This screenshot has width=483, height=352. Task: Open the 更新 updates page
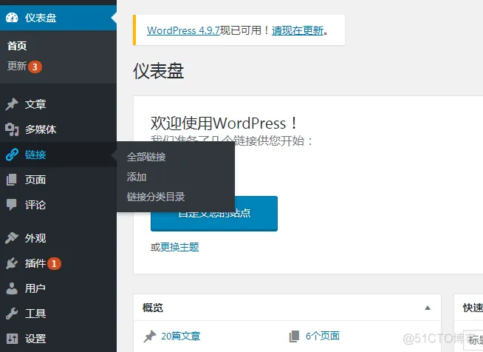(x=17, y=66)
